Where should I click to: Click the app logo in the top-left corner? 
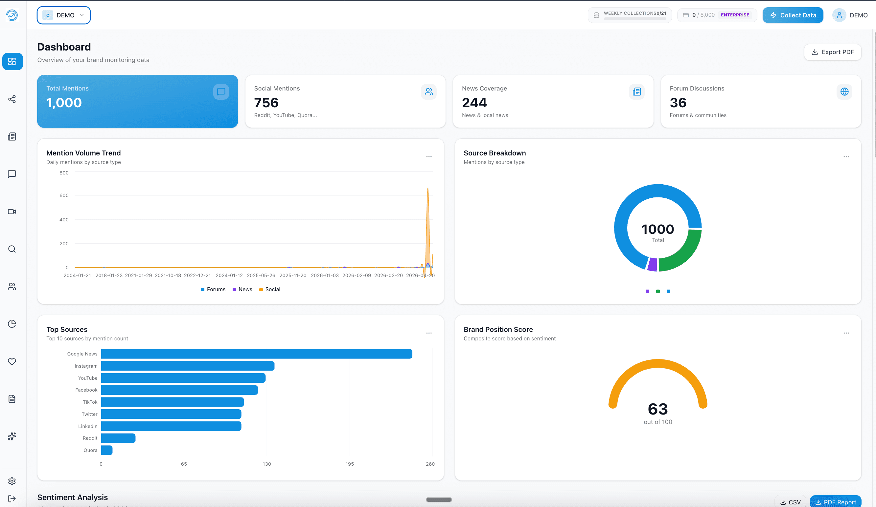click(x=12, y=15)
